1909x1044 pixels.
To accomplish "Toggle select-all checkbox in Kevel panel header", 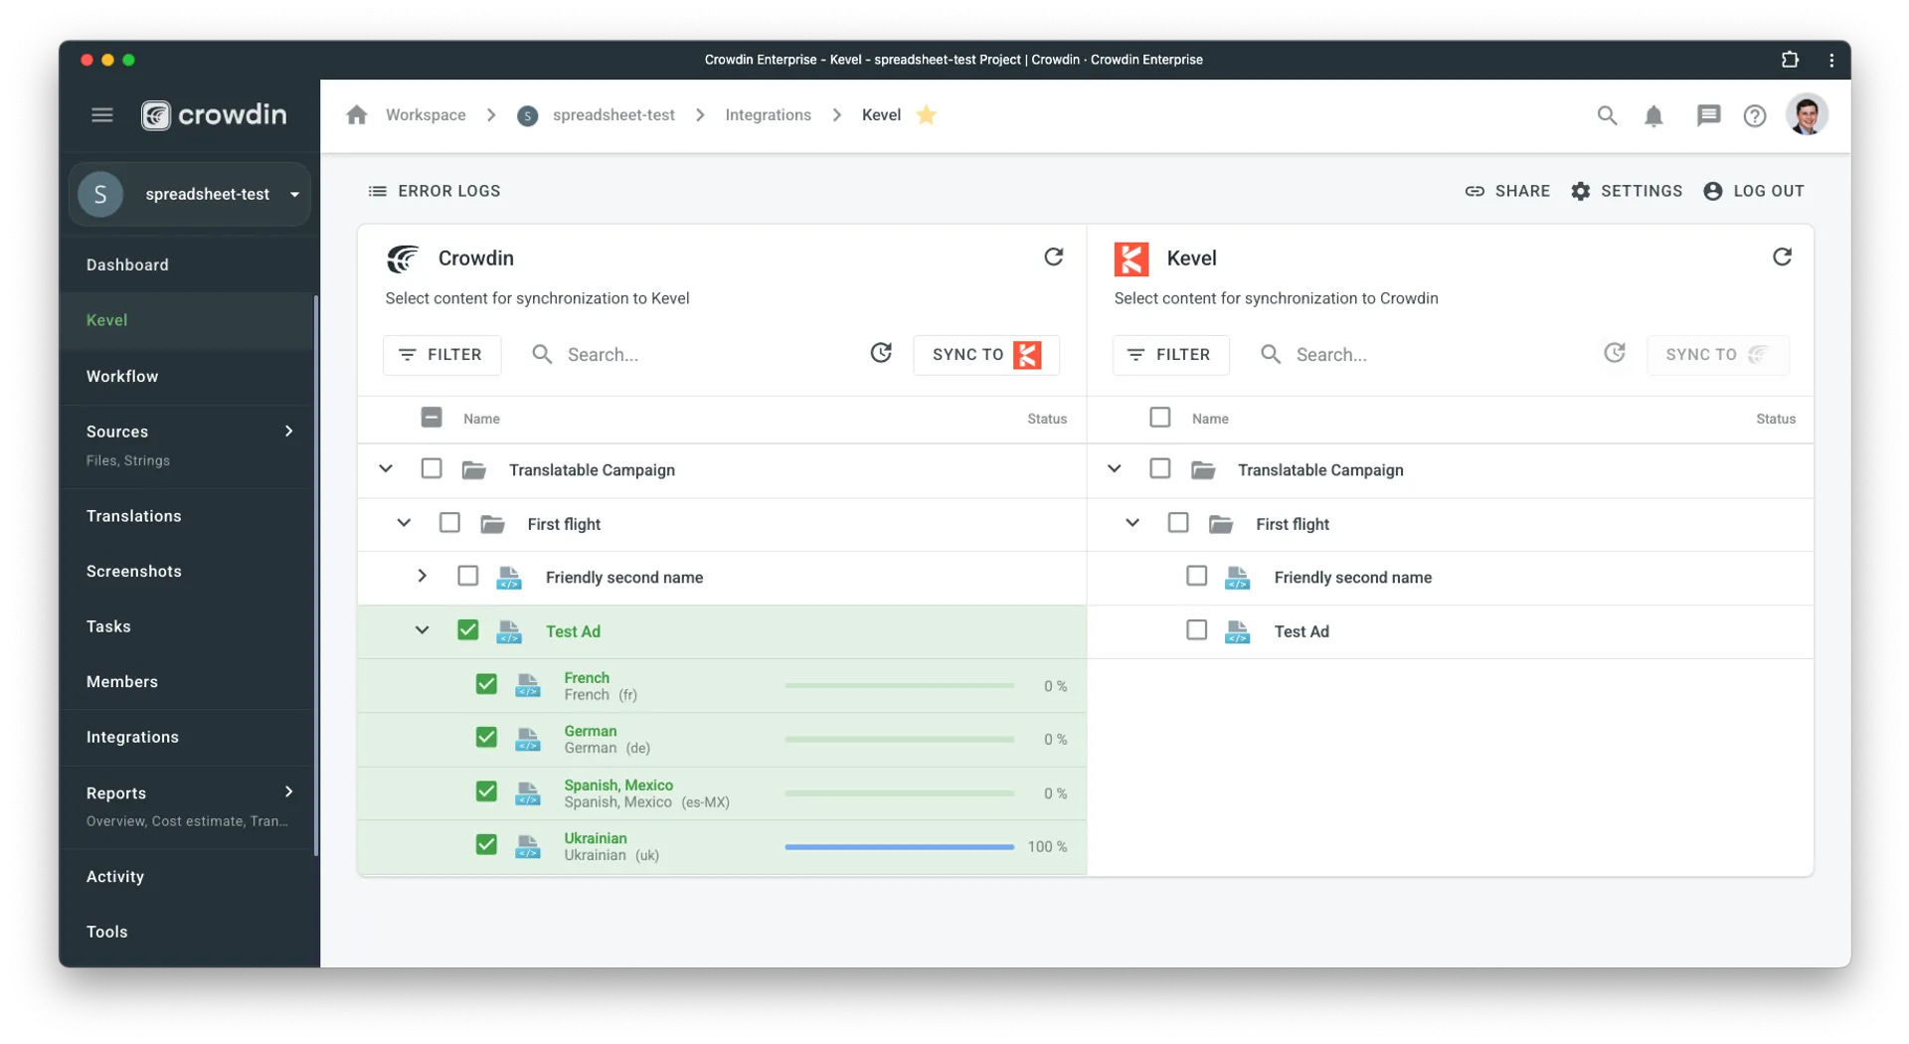I will click(1159, 418).
